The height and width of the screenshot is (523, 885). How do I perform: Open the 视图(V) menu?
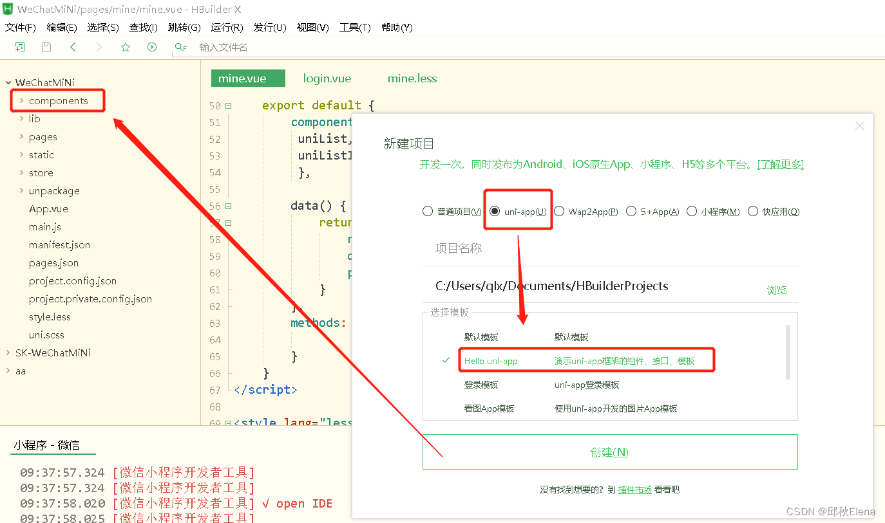coord(313,28)
